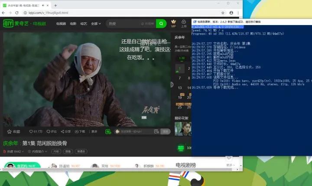The image size is (312, 186).
Task: Expand the 全部 category dropdown
Action: click(x=96, y=24)
